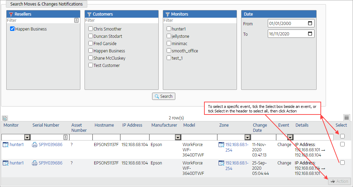
Task: Click the Action button
Action: click(339, 181)
